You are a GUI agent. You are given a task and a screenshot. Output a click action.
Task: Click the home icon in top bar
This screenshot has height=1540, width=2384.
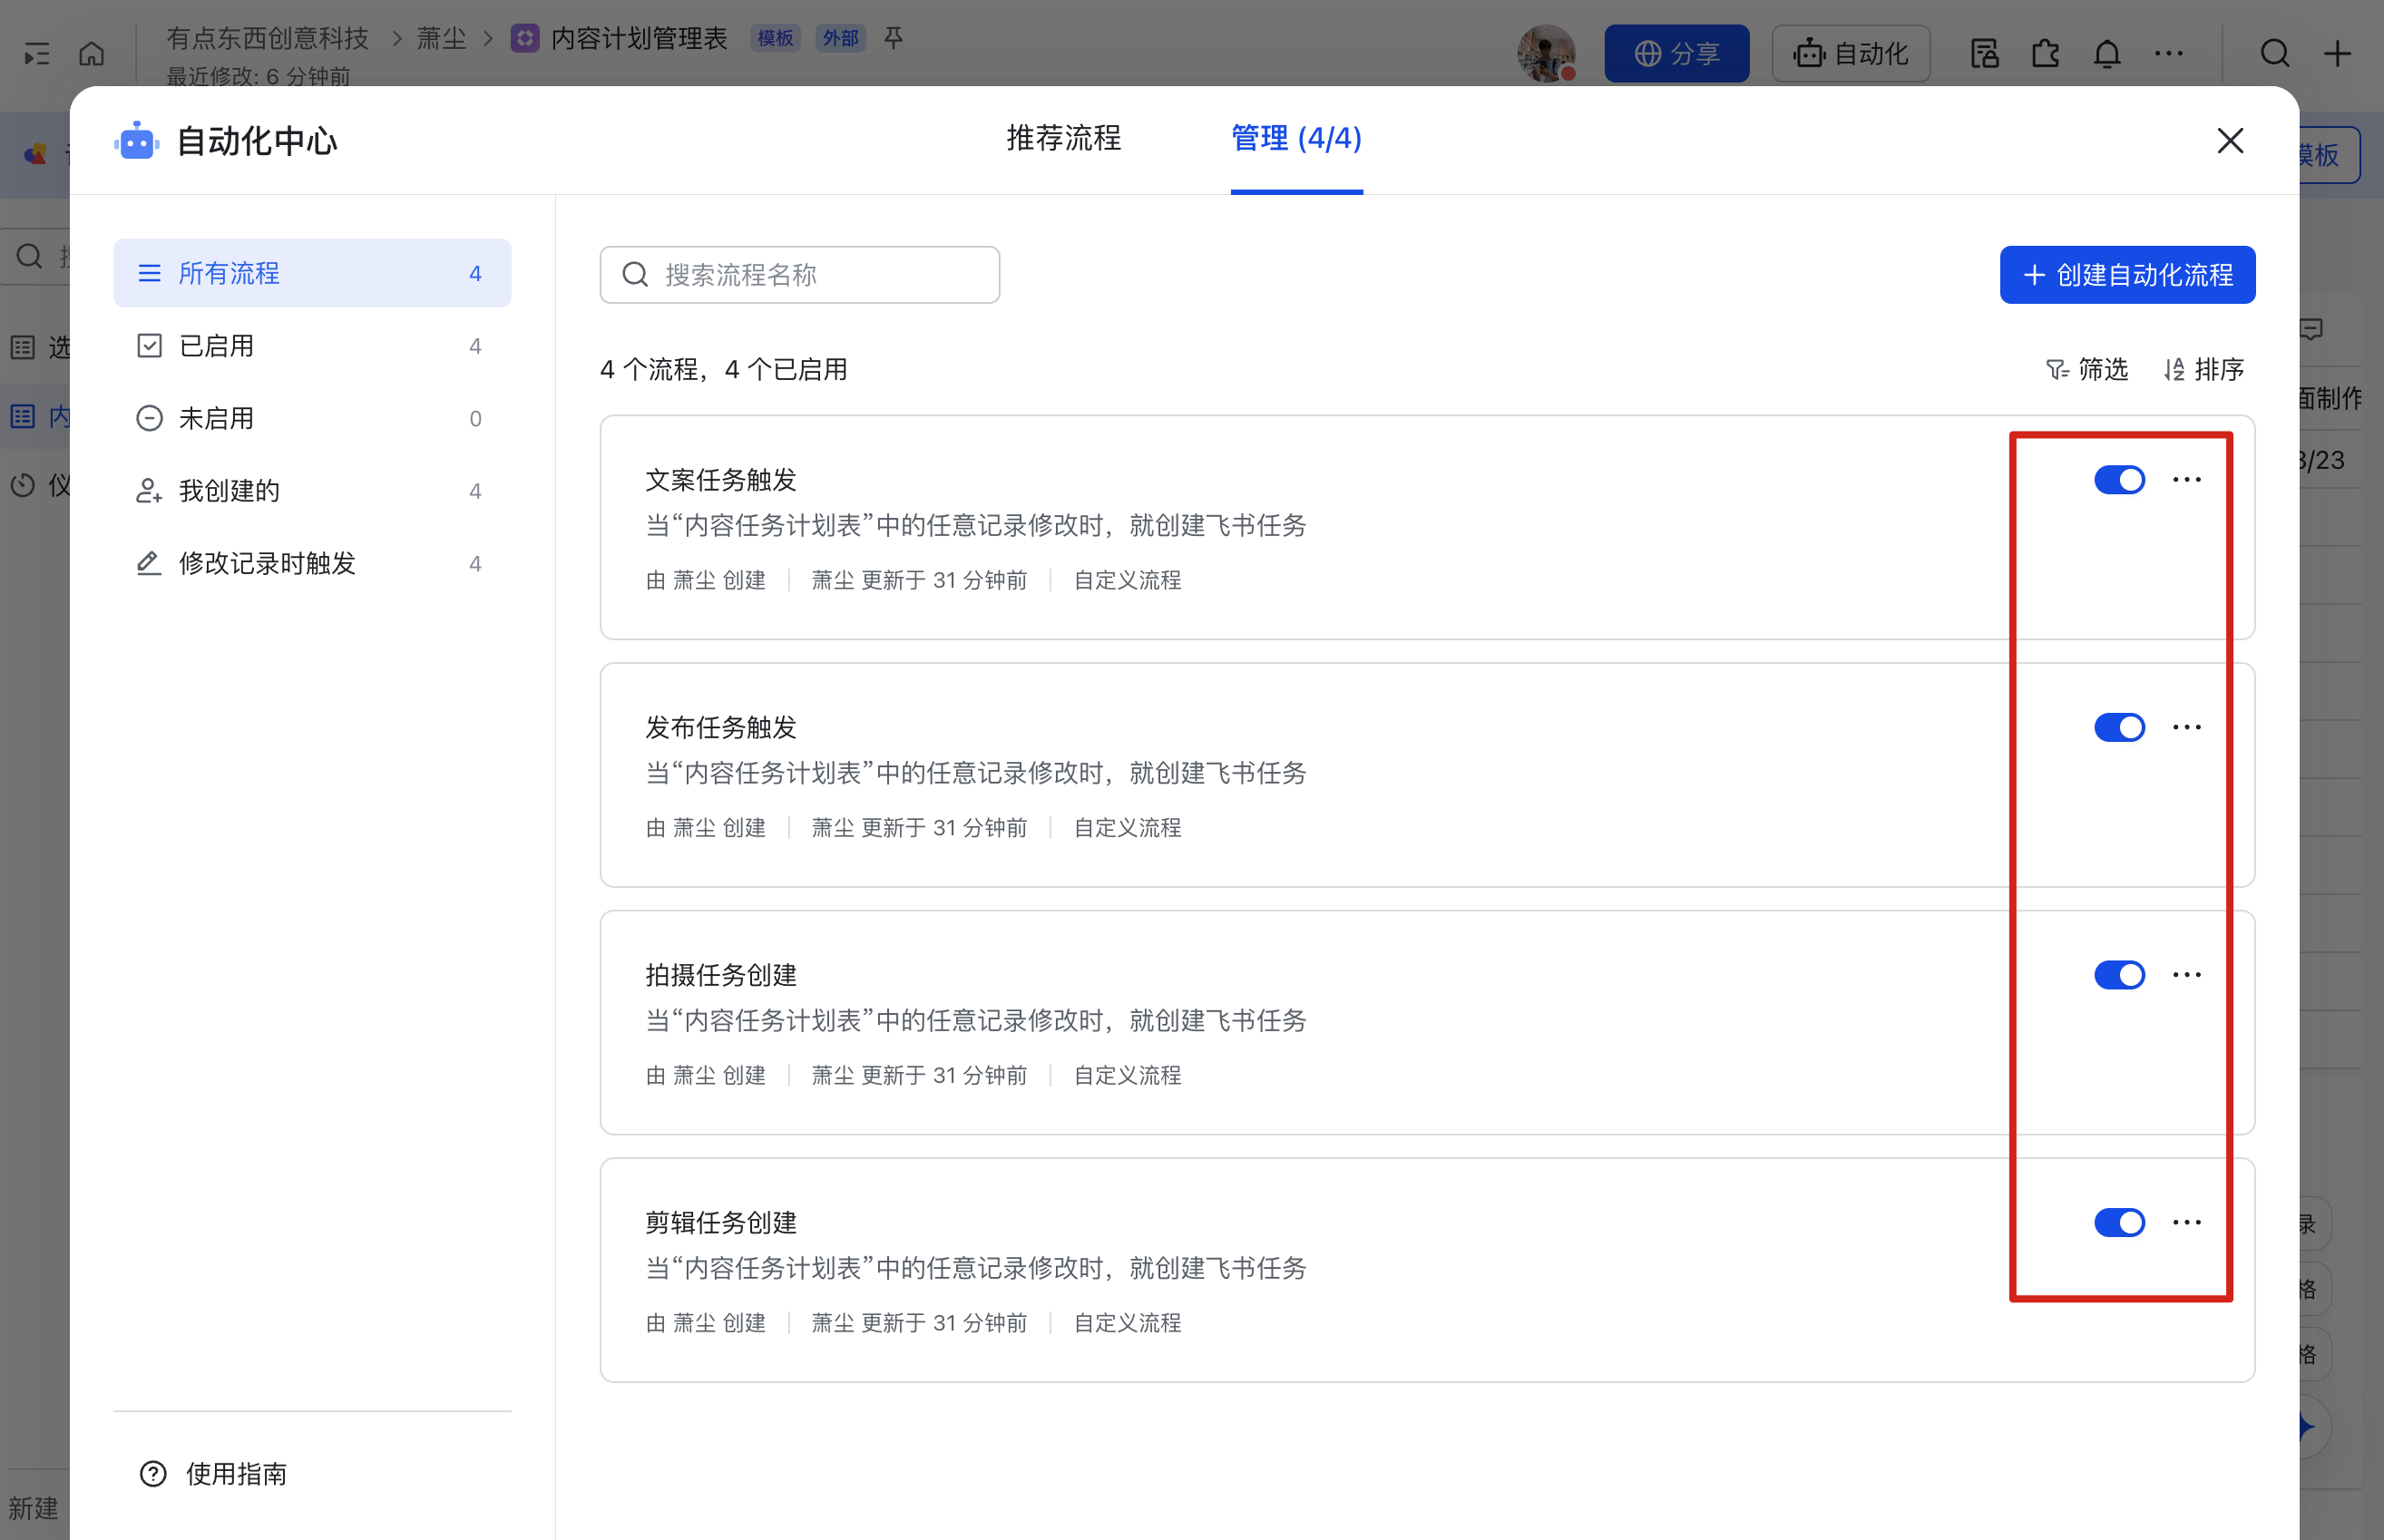(x=92, y=53)
